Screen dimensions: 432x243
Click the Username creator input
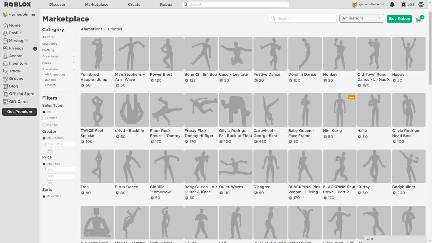click(x=61, y=144)
